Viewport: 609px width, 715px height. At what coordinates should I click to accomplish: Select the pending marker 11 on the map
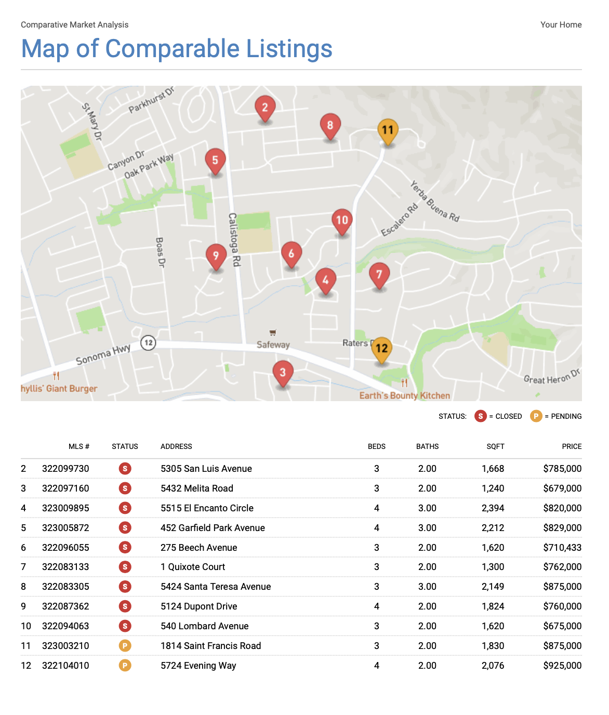[x=388, y=130]
